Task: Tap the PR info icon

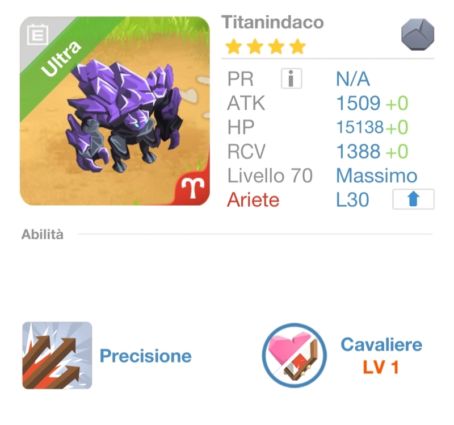Action: pyautogui.click(x=291, y=78)
